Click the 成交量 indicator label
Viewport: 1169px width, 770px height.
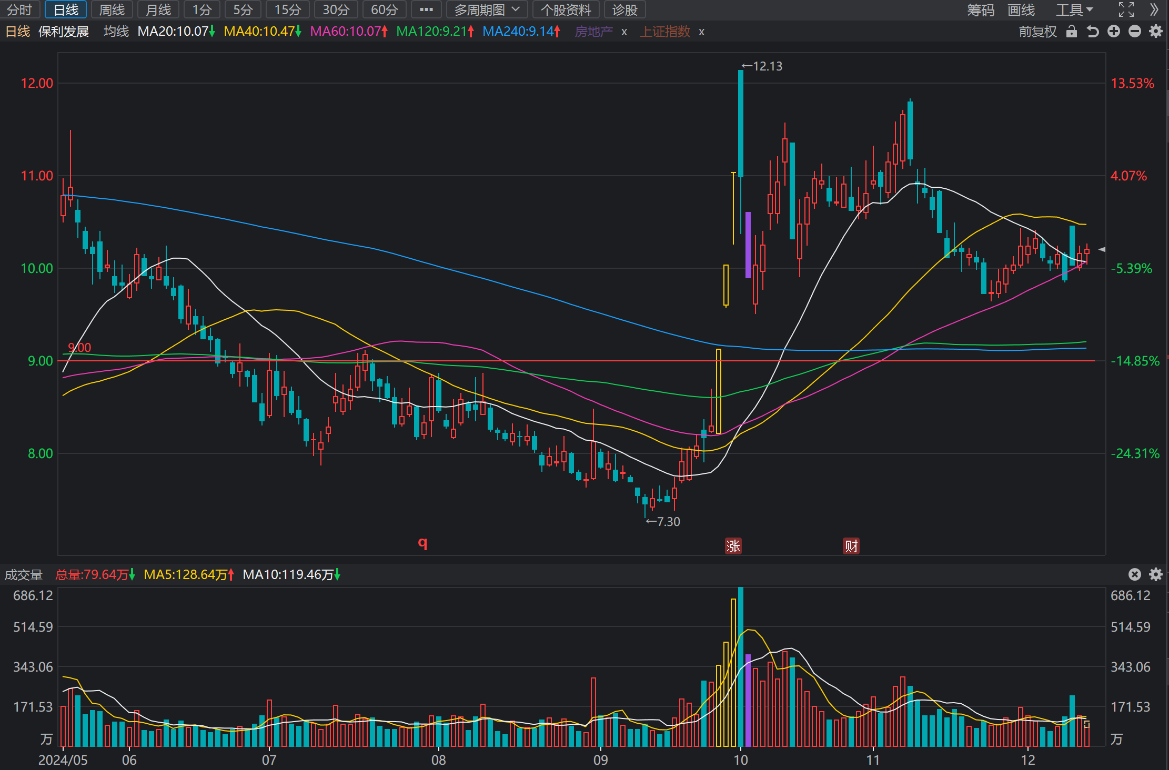[x=23, y=575]
